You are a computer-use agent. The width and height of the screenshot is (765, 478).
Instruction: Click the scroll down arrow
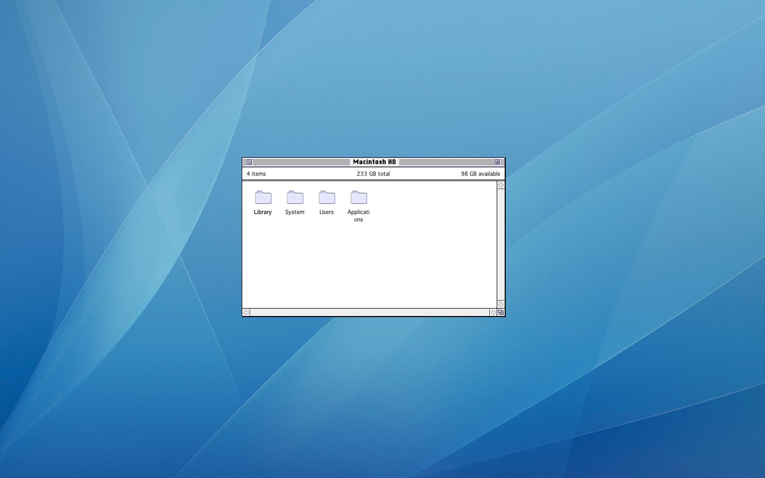pos(501,304)
